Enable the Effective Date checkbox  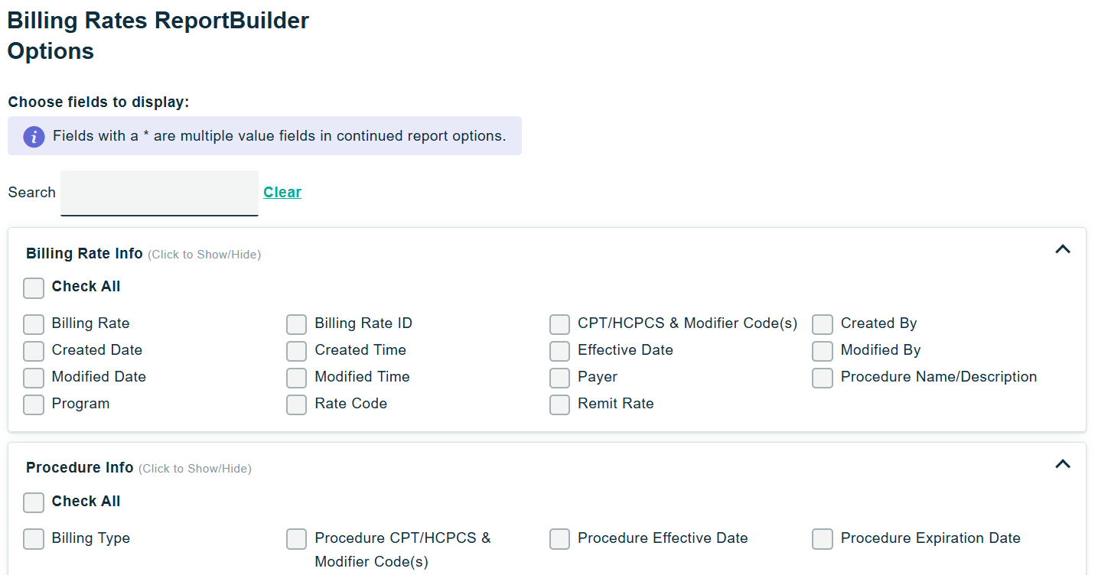560,352
